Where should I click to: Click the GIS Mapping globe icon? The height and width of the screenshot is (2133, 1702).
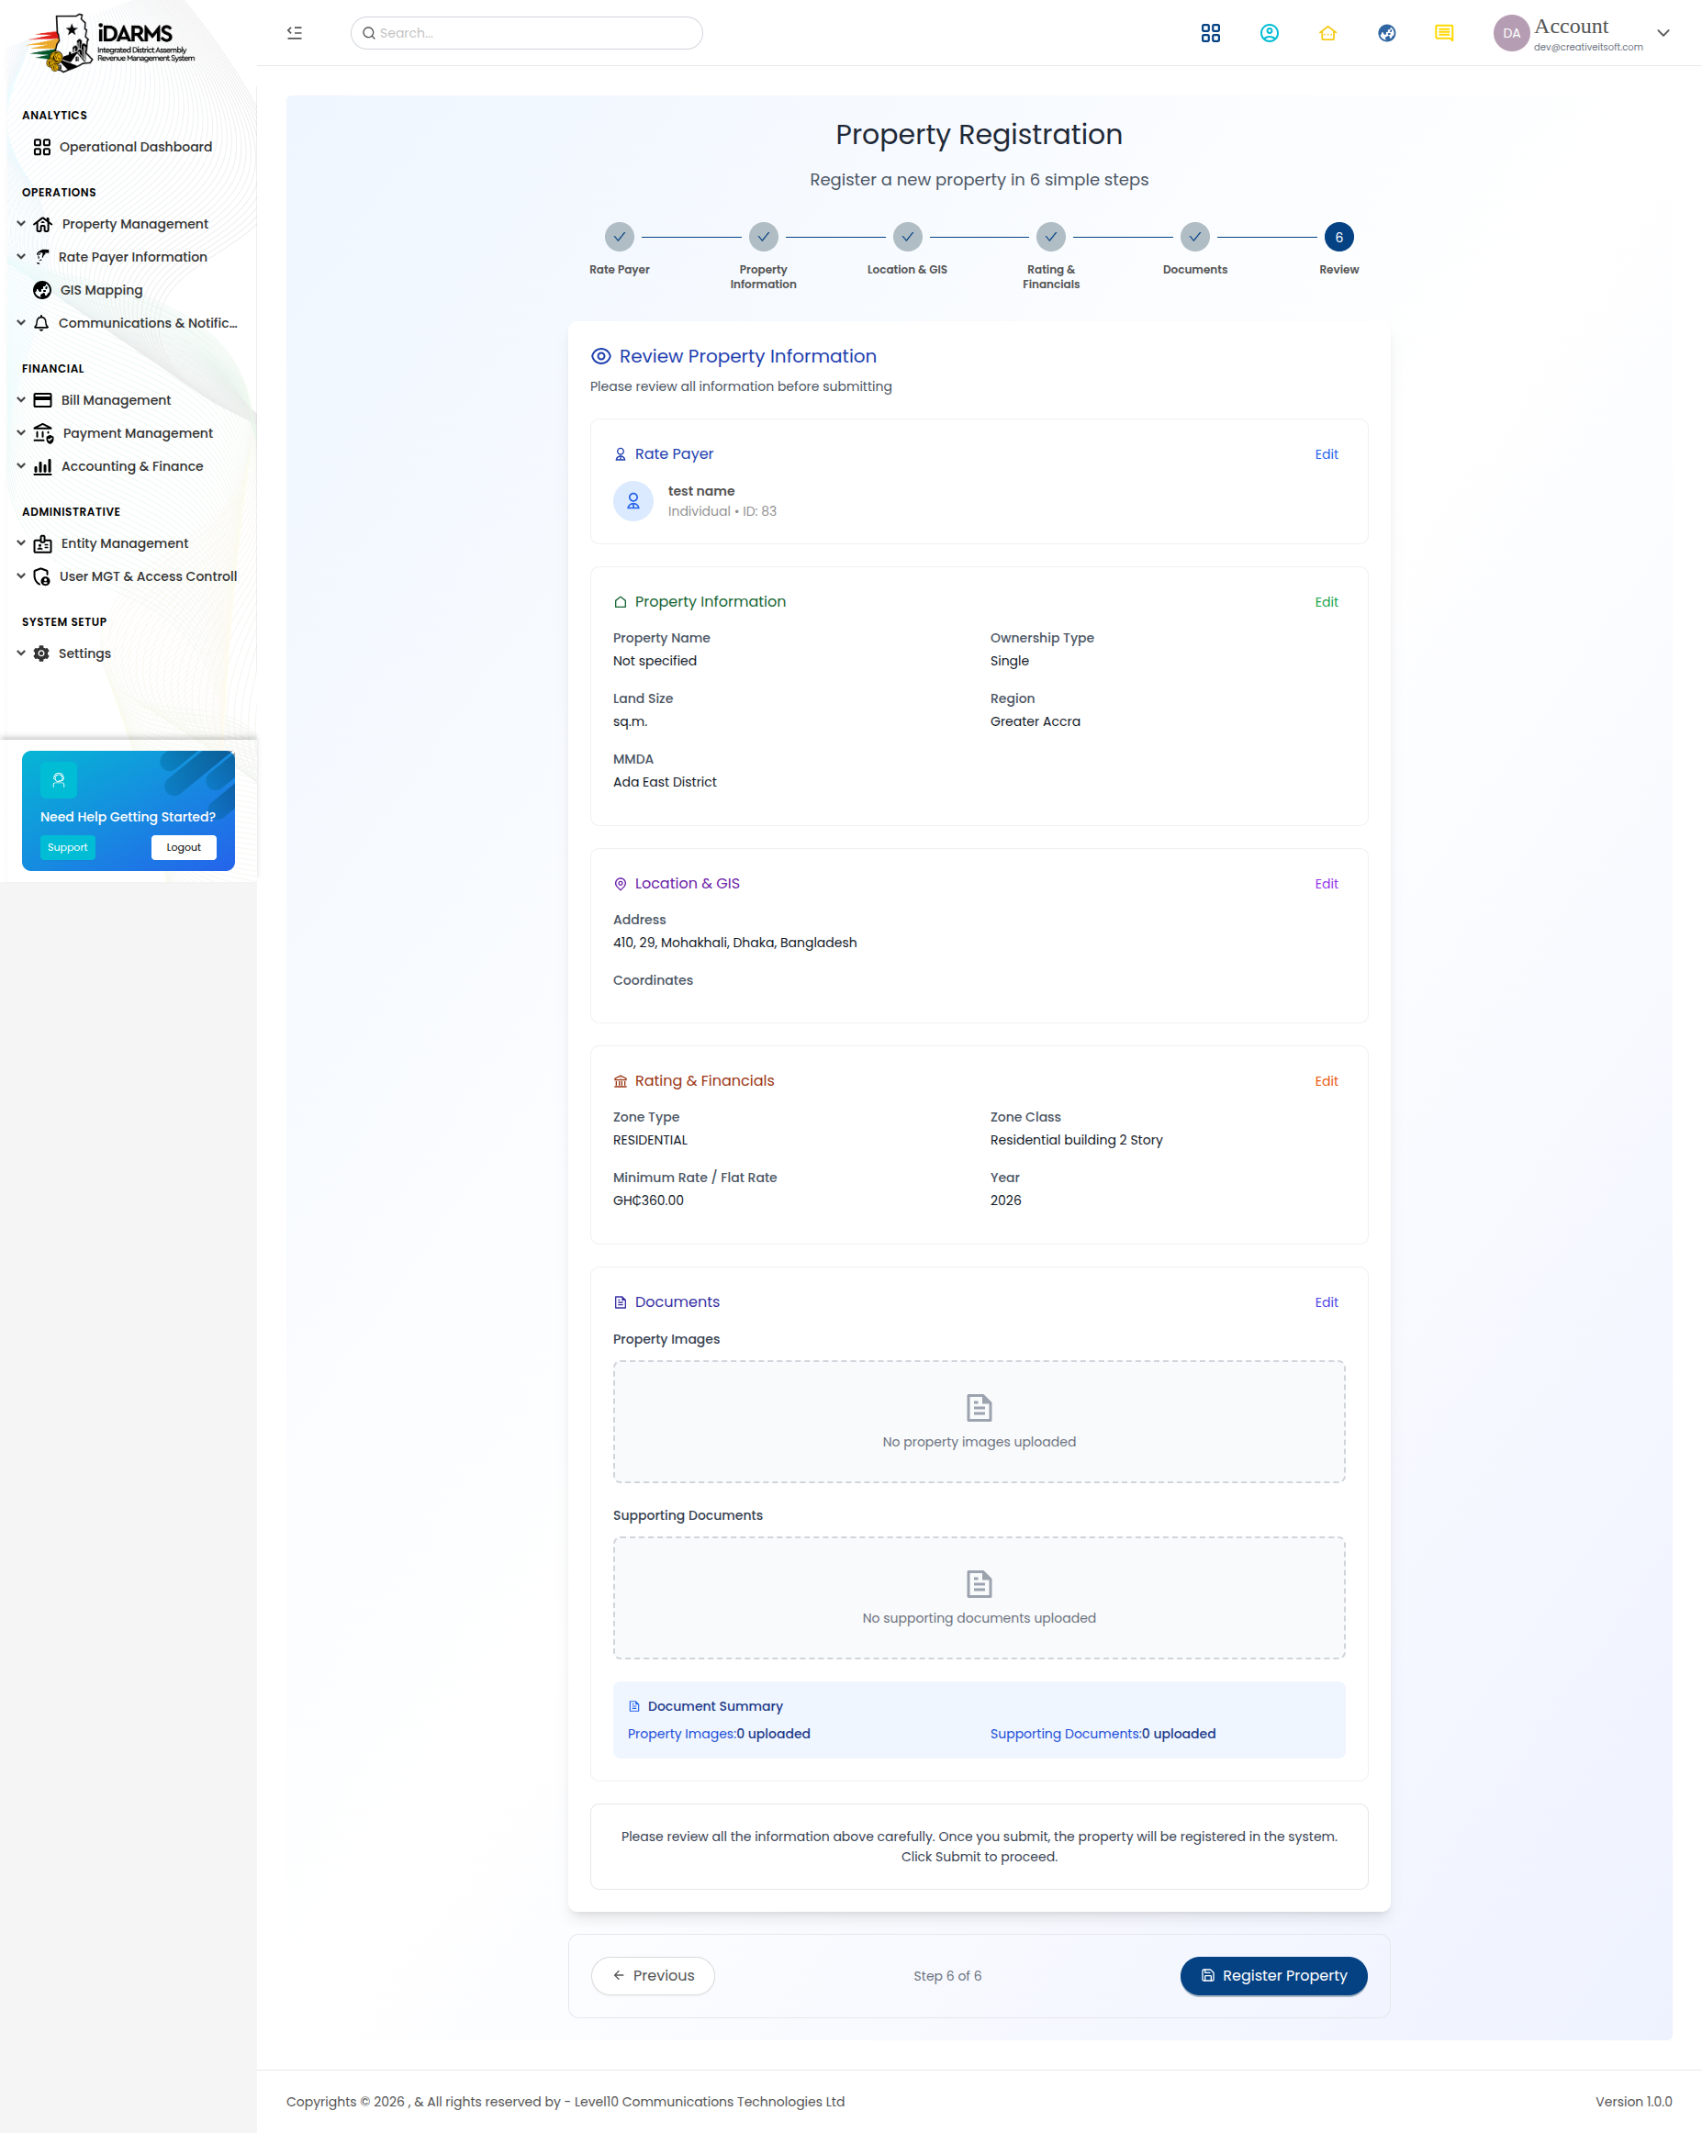coord(41,290)
